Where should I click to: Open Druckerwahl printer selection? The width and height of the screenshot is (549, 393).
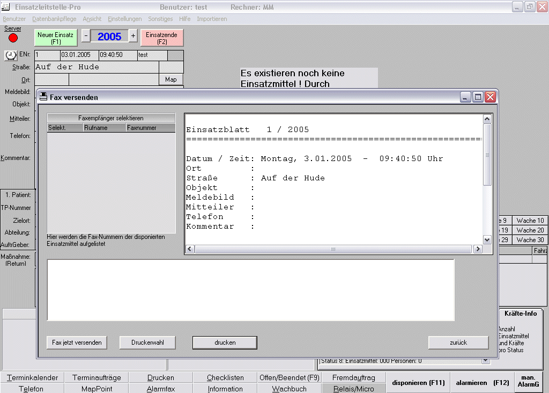(147, 343)
